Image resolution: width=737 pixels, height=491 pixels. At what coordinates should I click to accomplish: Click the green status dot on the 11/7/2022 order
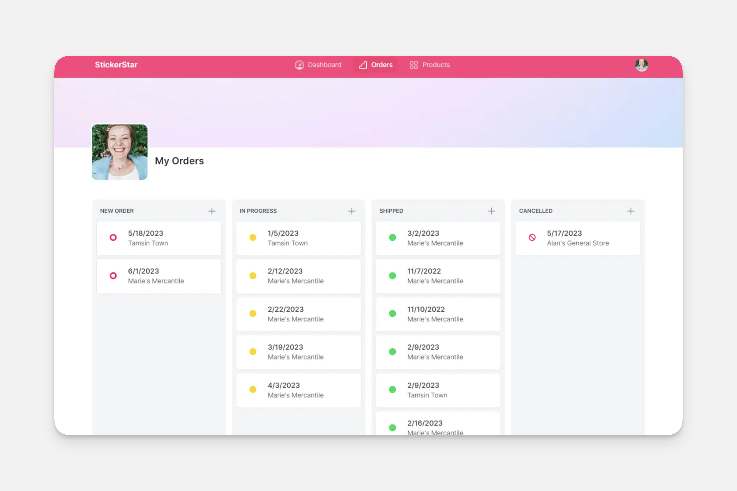click(393, 276)
